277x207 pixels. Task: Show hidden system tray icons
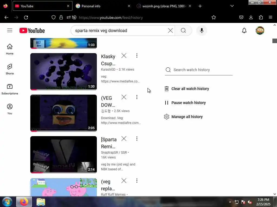pos(230,202)
